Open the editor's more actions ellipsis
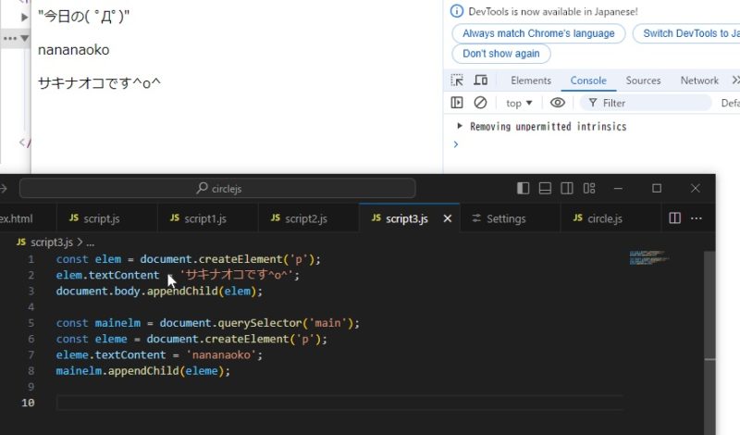The image size is (740, 435). (x=698, y=218)
